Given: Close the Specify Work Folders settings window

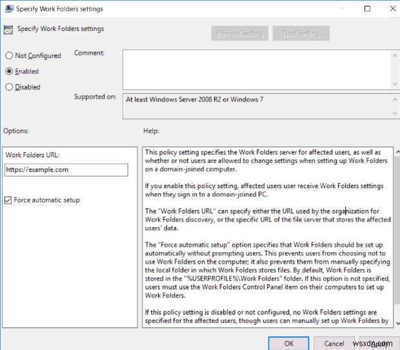Looking at the screenshot, I should click(393, 8).
